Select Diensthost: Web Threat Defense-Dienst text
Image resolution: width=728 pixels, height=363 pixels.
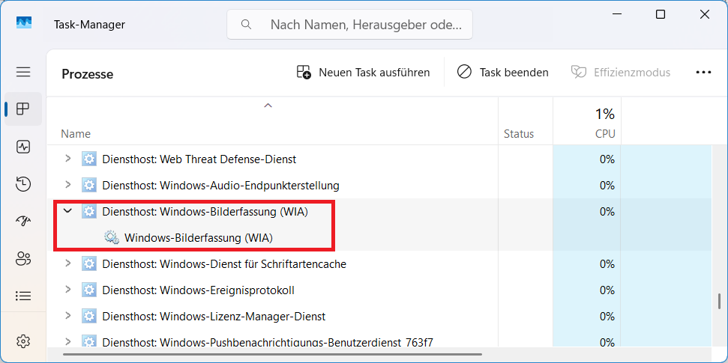(199, 159)
